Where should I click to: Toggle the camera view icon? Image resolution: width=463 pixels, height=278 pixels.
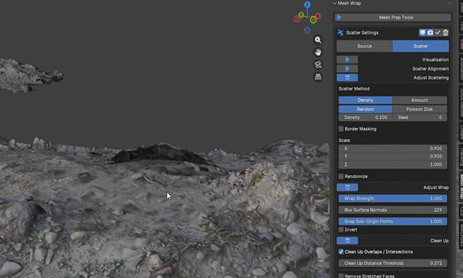318,65
